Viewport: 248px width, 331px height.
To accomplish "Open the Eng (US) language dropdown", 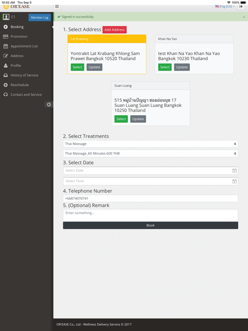I will 225,6.
